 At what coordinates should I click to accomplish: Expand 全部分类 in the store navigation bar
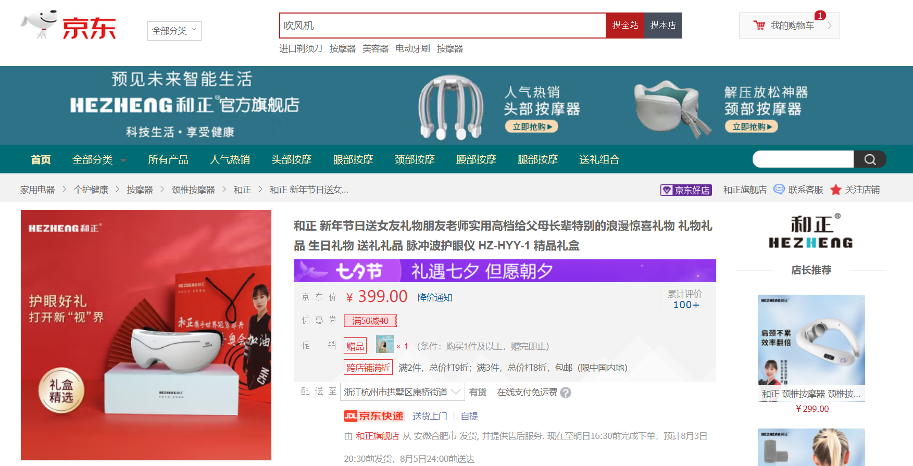click(99, 159)
